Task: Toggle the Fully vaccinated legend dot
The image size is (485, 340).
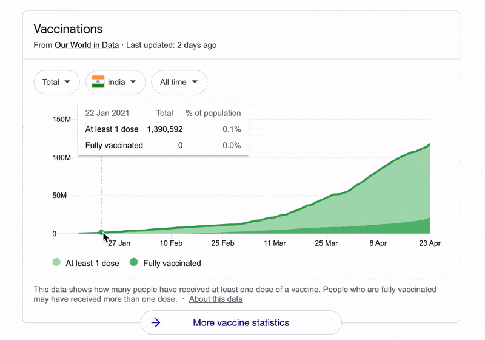Action: click(x=134, y=263)
